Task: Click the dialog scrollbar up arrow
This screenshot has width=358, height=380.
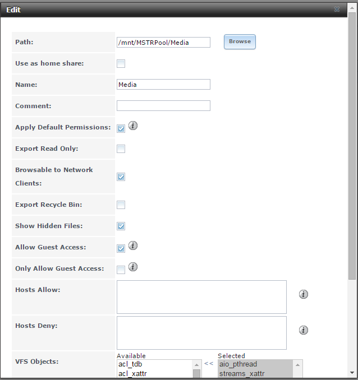Action: click(352, 8)
